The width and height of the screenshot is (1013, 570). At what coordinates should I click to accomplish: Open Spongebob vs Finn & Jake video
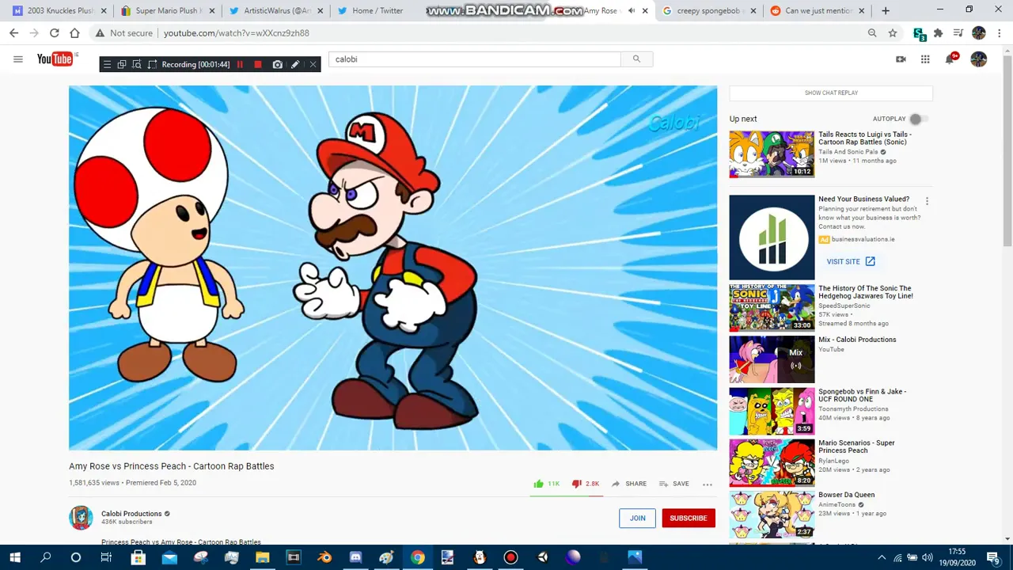(x=772, y=411)
